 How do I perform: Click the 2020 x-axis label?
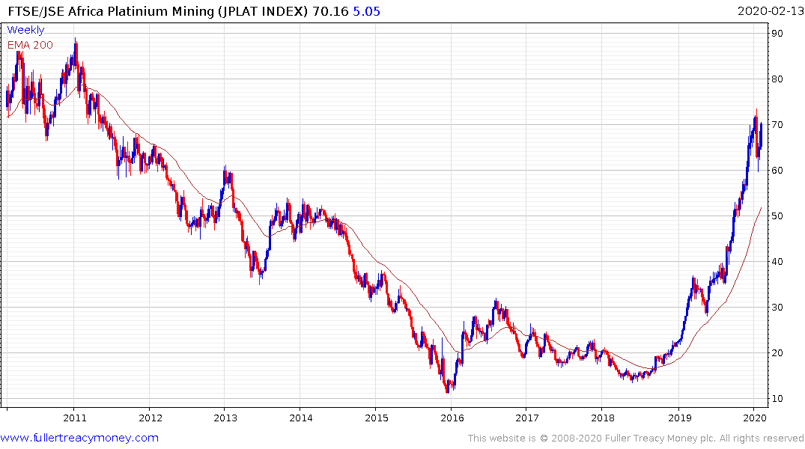[x=755, y=418]
